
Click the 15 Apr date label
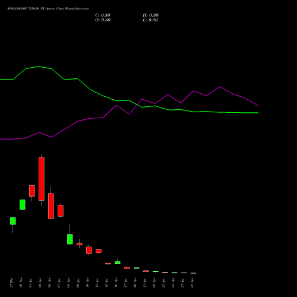(106, 283)
